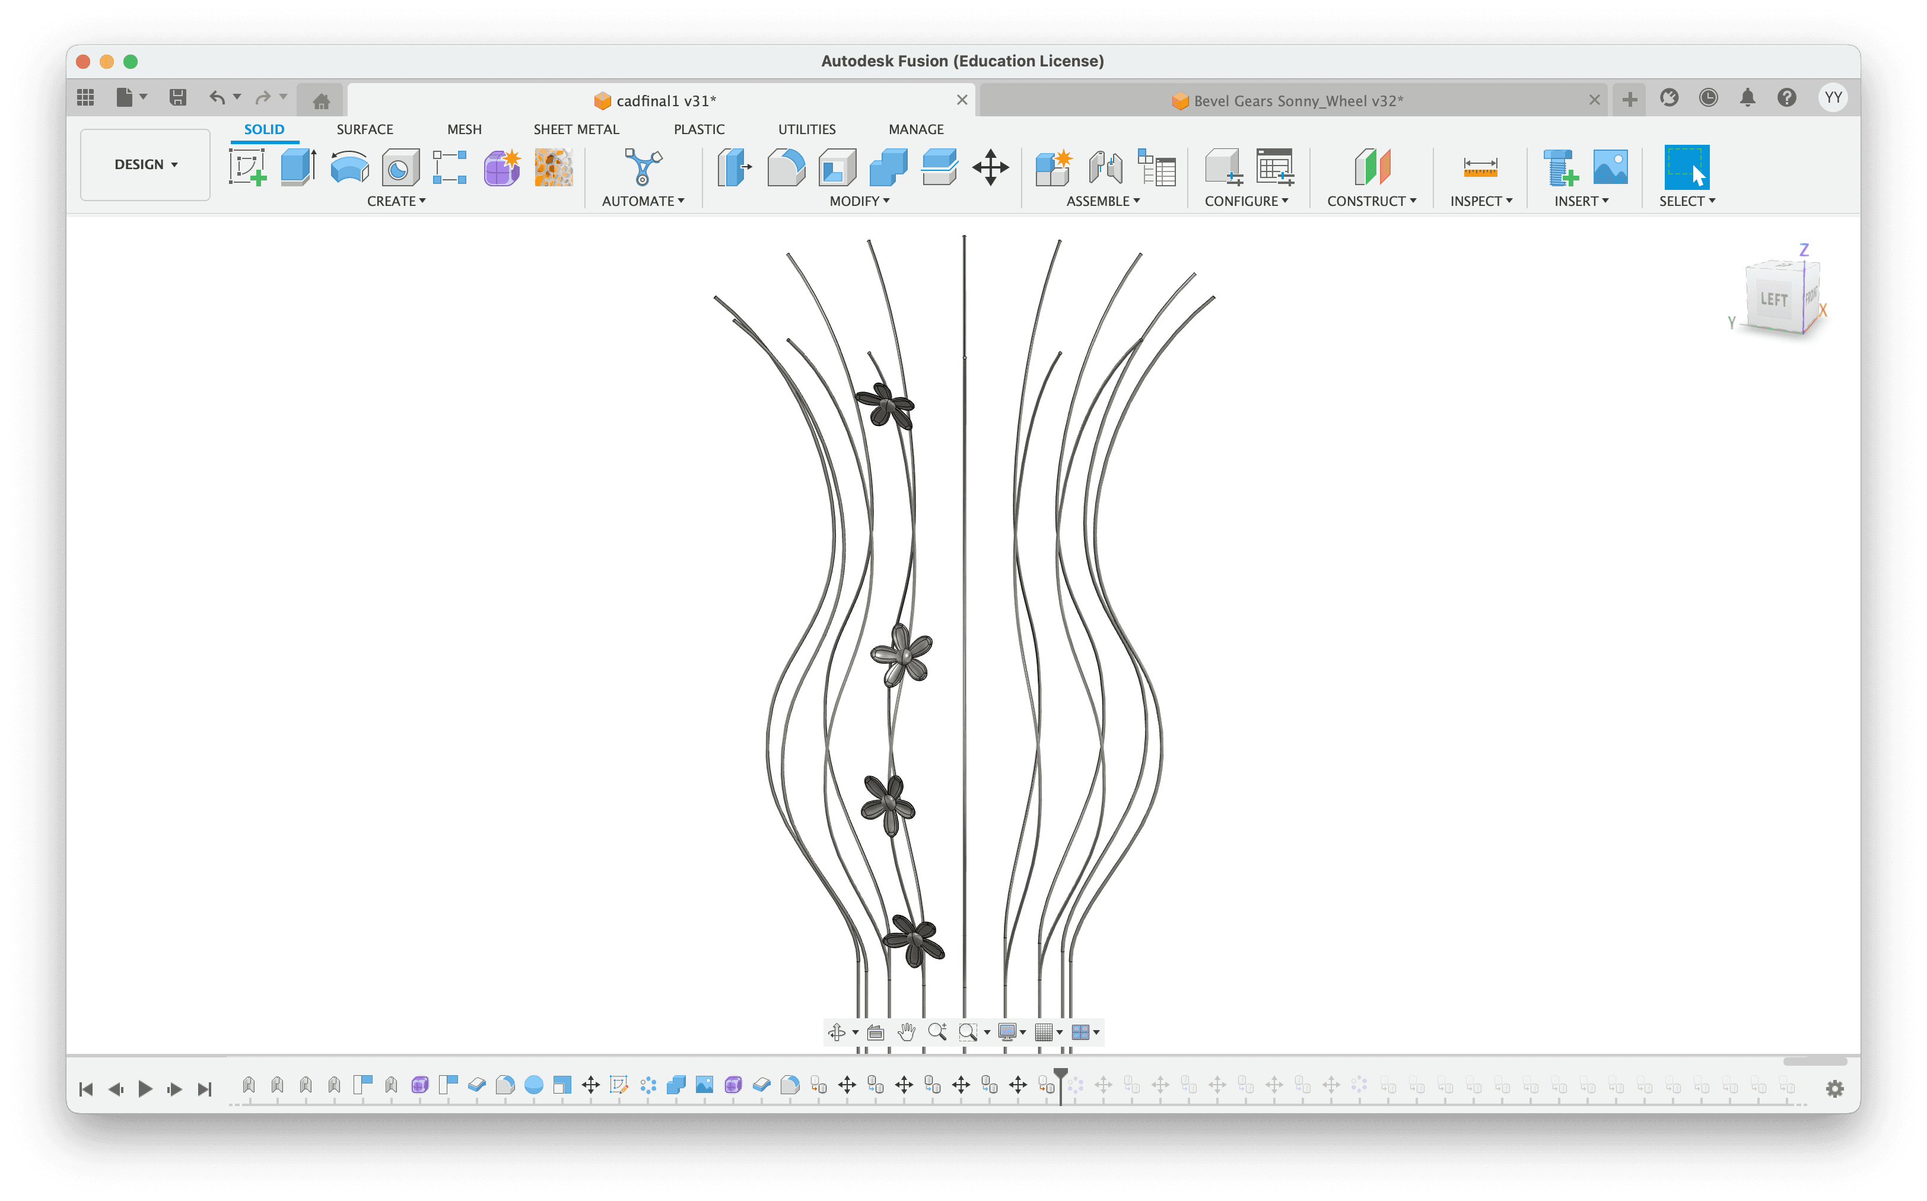Click the Joint tool icon
Image resolution: width=1927 pixels, height=1201 pixels.
point(1105,167)
